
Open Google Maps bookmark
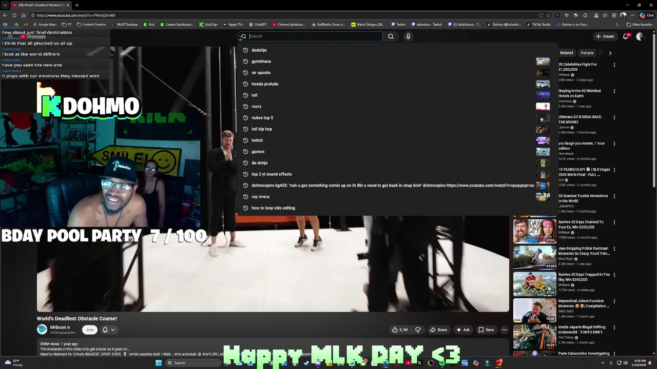point(45,25)
